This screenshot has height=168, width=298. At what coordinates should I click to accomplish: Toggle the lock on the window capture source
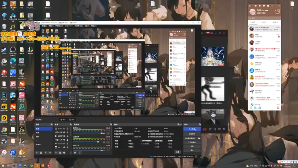point(67,147)
